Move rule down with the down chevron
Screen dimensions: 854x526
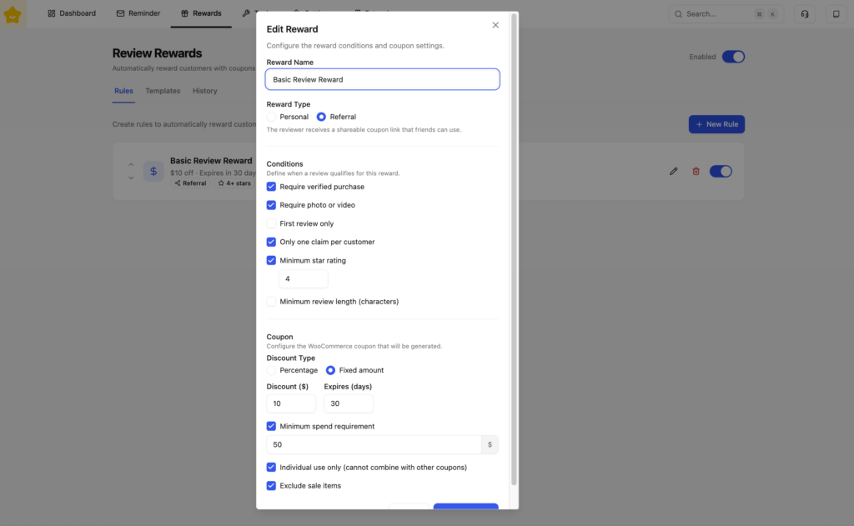point(131,178)
